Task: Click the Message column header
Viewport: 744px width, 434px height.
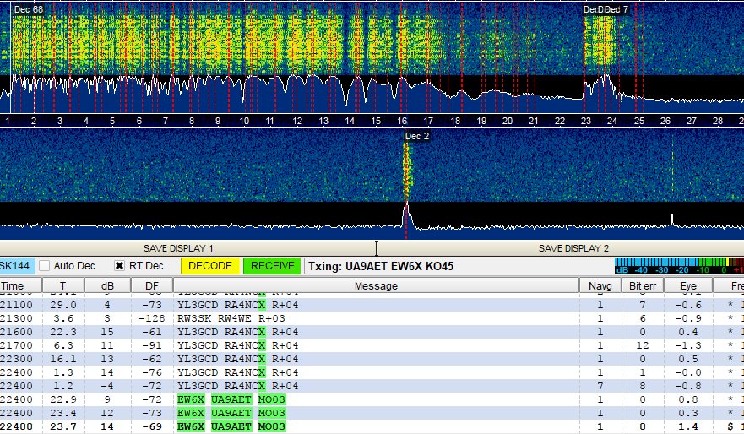Action: [x=377, y=286]
